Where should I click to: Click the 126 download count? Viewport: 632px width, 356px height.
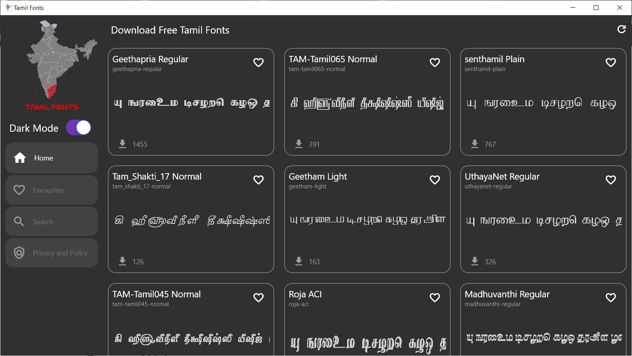point(138,262)
